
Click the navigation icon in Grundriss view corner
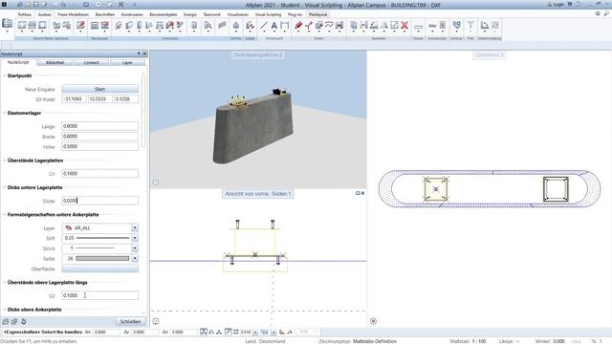pos(374,321)
